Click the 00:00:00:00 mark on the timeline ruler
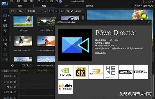The width and height of the screenshot is (155, 99). point(24,70)
